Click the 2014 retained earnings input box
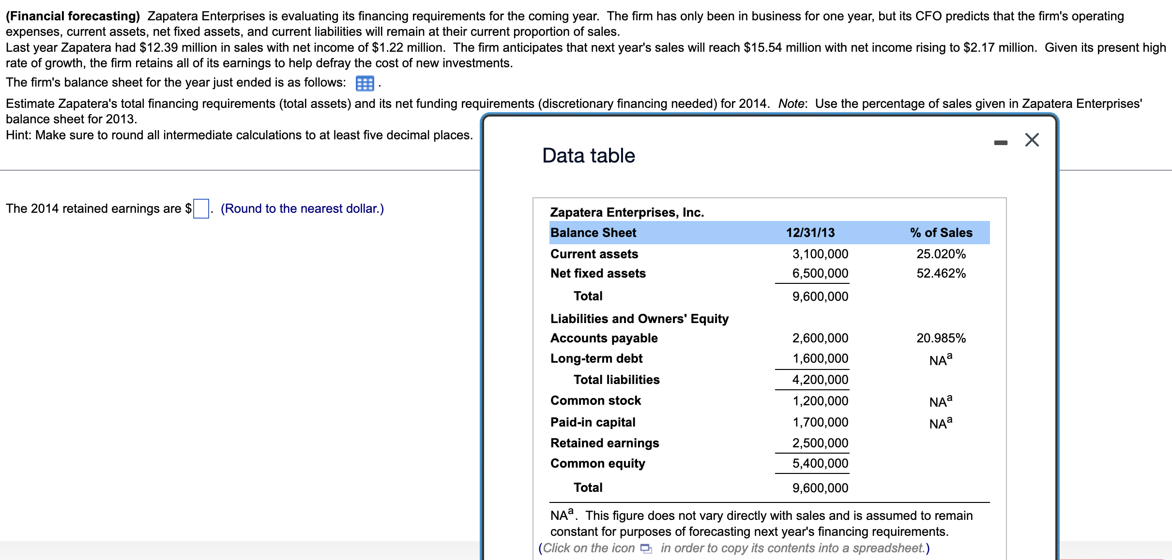Image resolution: width=1172 pixels, height=560 pixels. 201,209
